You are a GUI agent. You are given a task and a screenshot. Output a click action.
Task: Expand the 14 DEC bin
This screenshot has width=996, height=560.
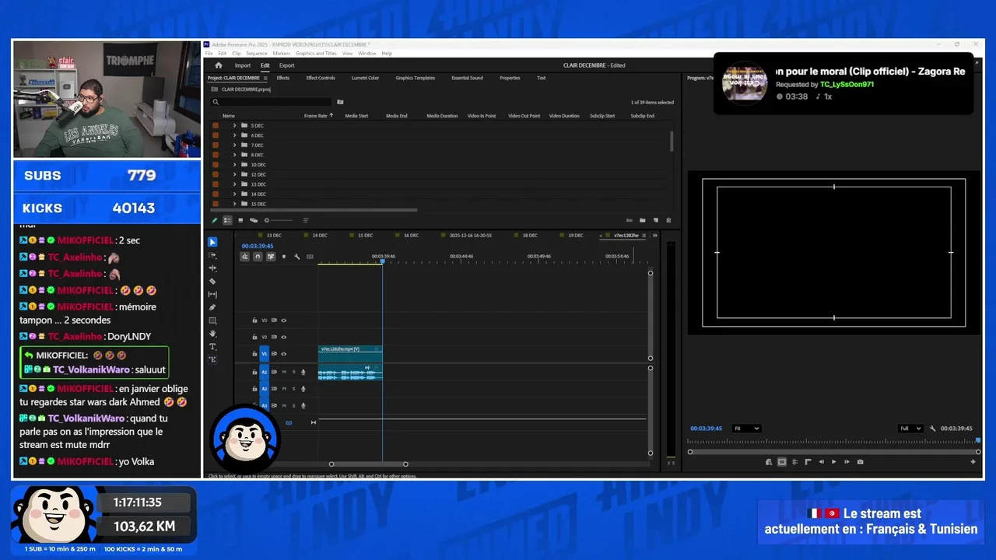tap(234, 194)
